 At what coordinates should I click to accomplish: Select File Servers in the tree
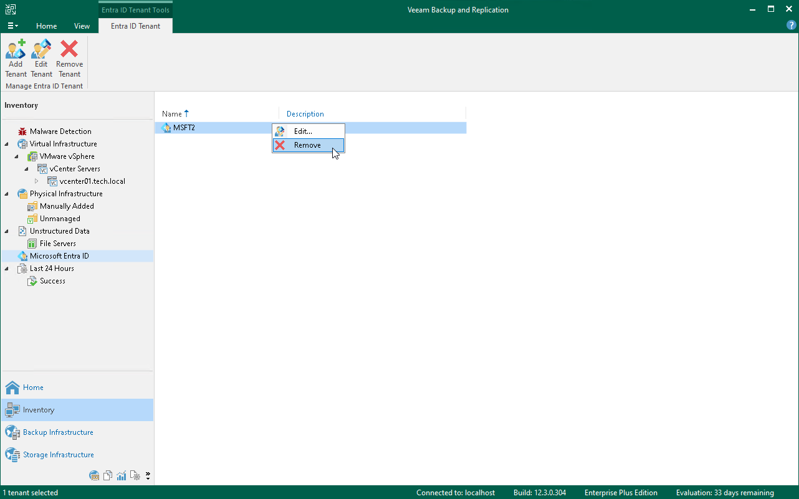[x=58, y=244]
